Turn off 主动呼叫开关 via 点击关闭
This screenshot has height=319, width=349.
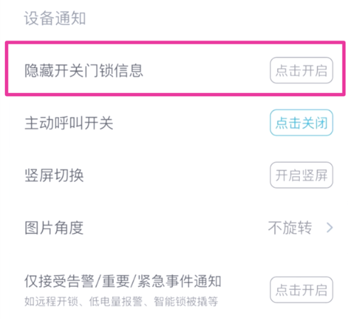click(301, 122)
